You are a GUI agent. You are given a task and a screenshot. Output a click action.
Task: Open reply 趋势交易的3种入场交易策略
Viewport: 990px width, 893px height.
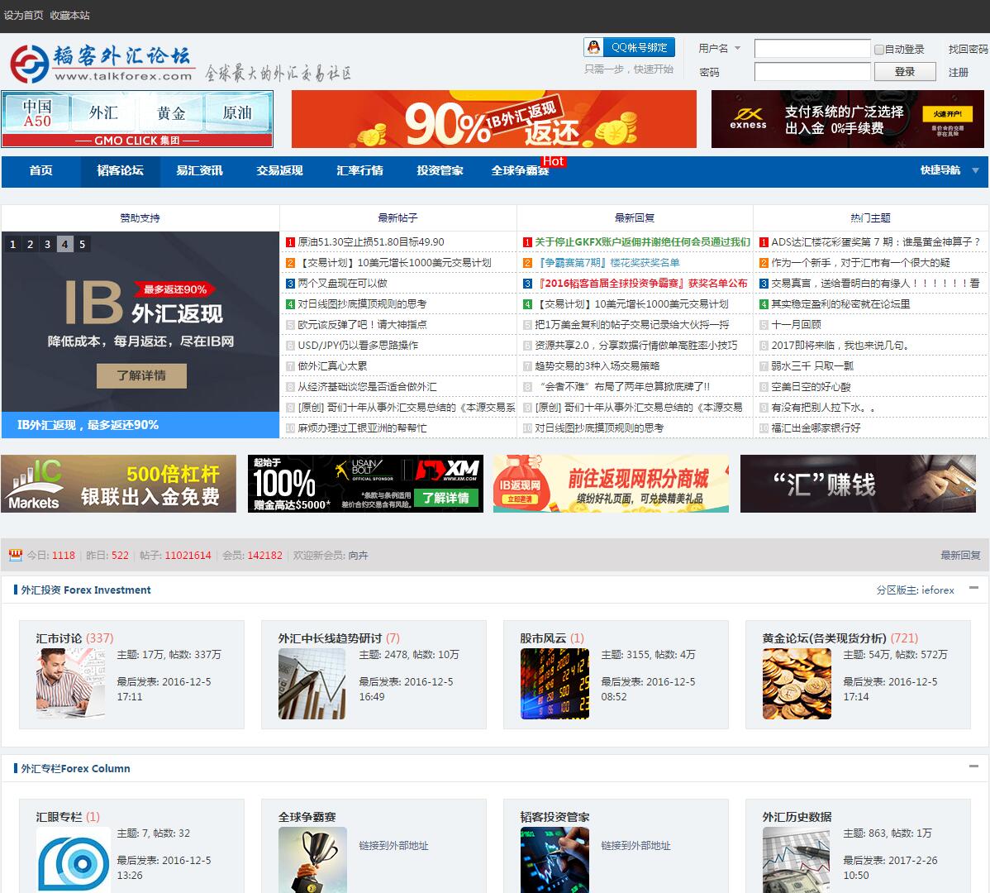(x=597, y=366)
